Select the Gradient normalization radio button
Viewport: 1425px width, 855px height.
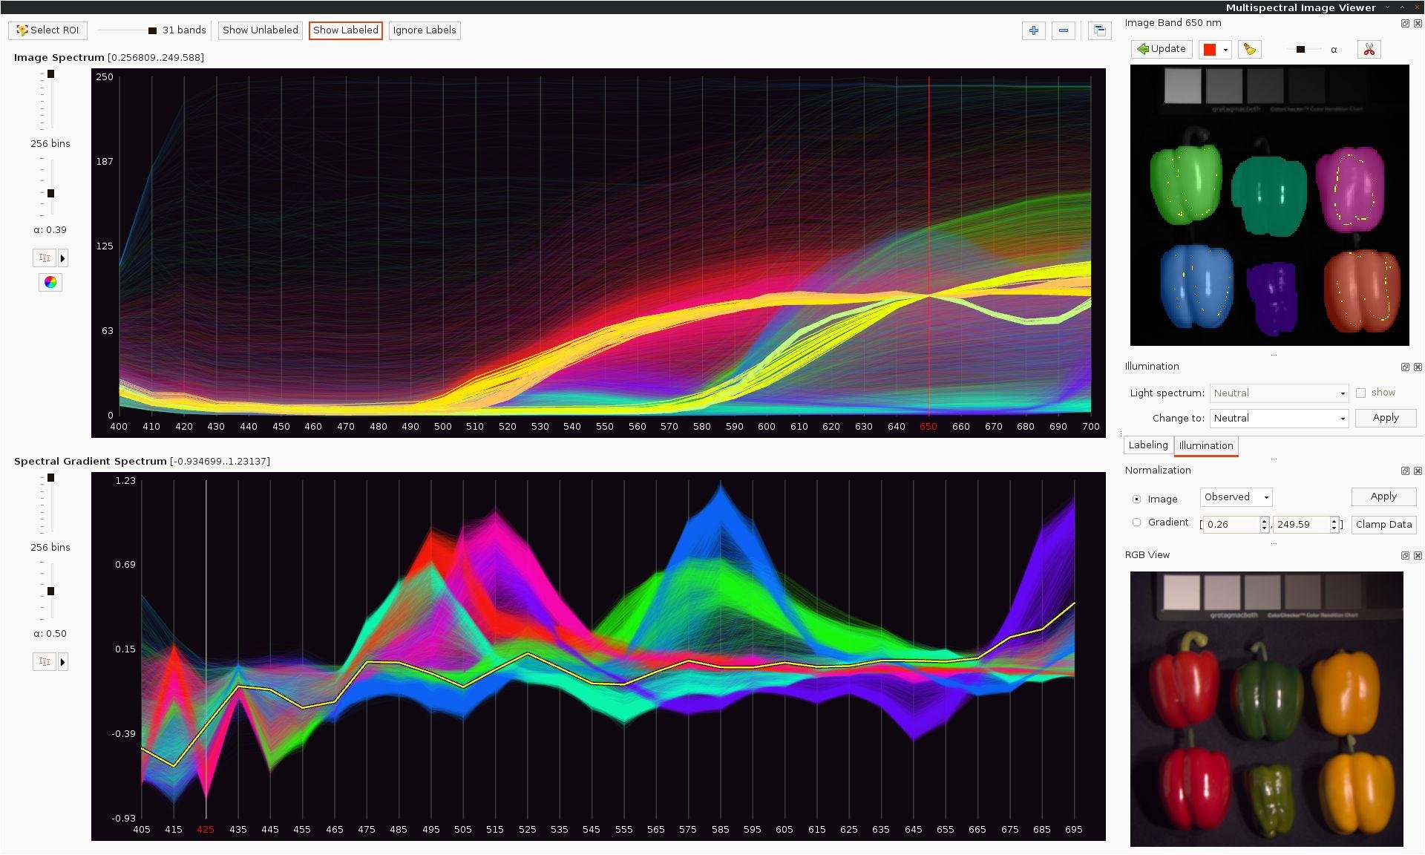click(x=1136, y=522)
